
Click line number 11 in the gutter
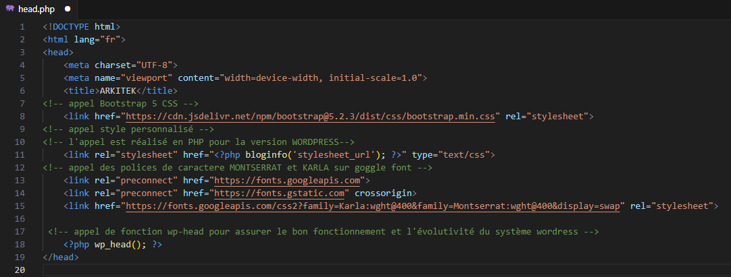(21, 155)
